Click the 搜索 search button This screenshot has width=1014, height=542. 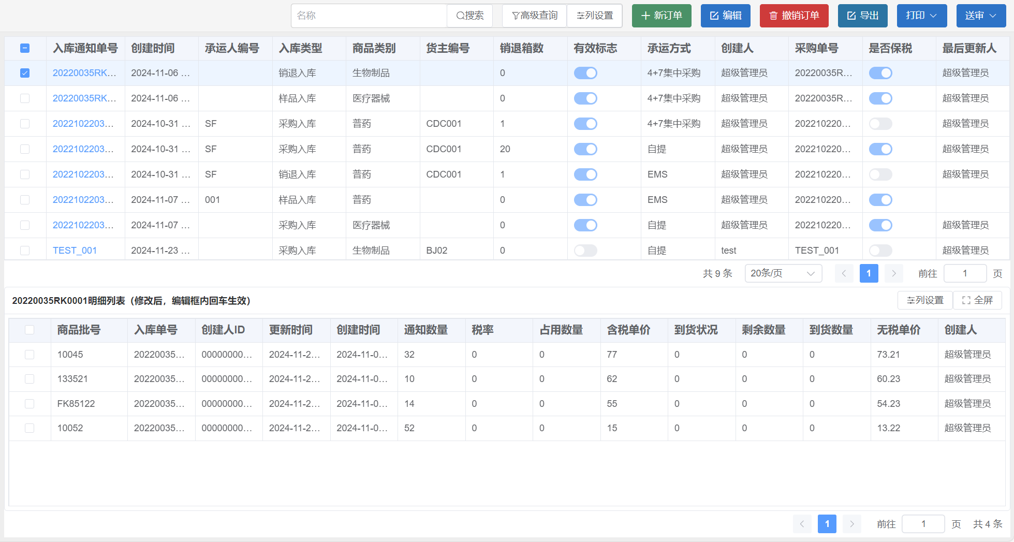pos(469,16)
